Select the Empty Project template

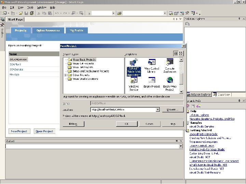point(152,82)
